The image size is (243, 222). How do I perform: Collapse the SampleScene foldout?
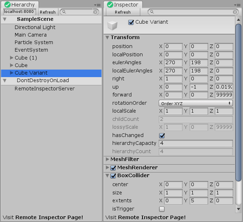click(5, 19)
